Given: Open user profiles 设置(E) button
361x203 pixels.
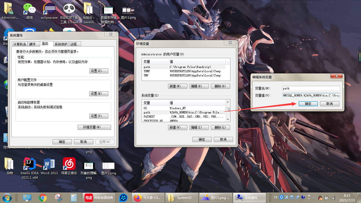Looking at the screenshot, I should [99, 94].
